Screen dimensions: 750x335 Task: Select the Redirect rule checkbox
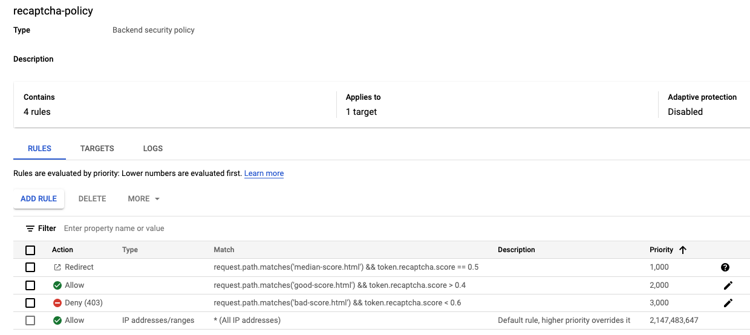click(x=30, y=267)
